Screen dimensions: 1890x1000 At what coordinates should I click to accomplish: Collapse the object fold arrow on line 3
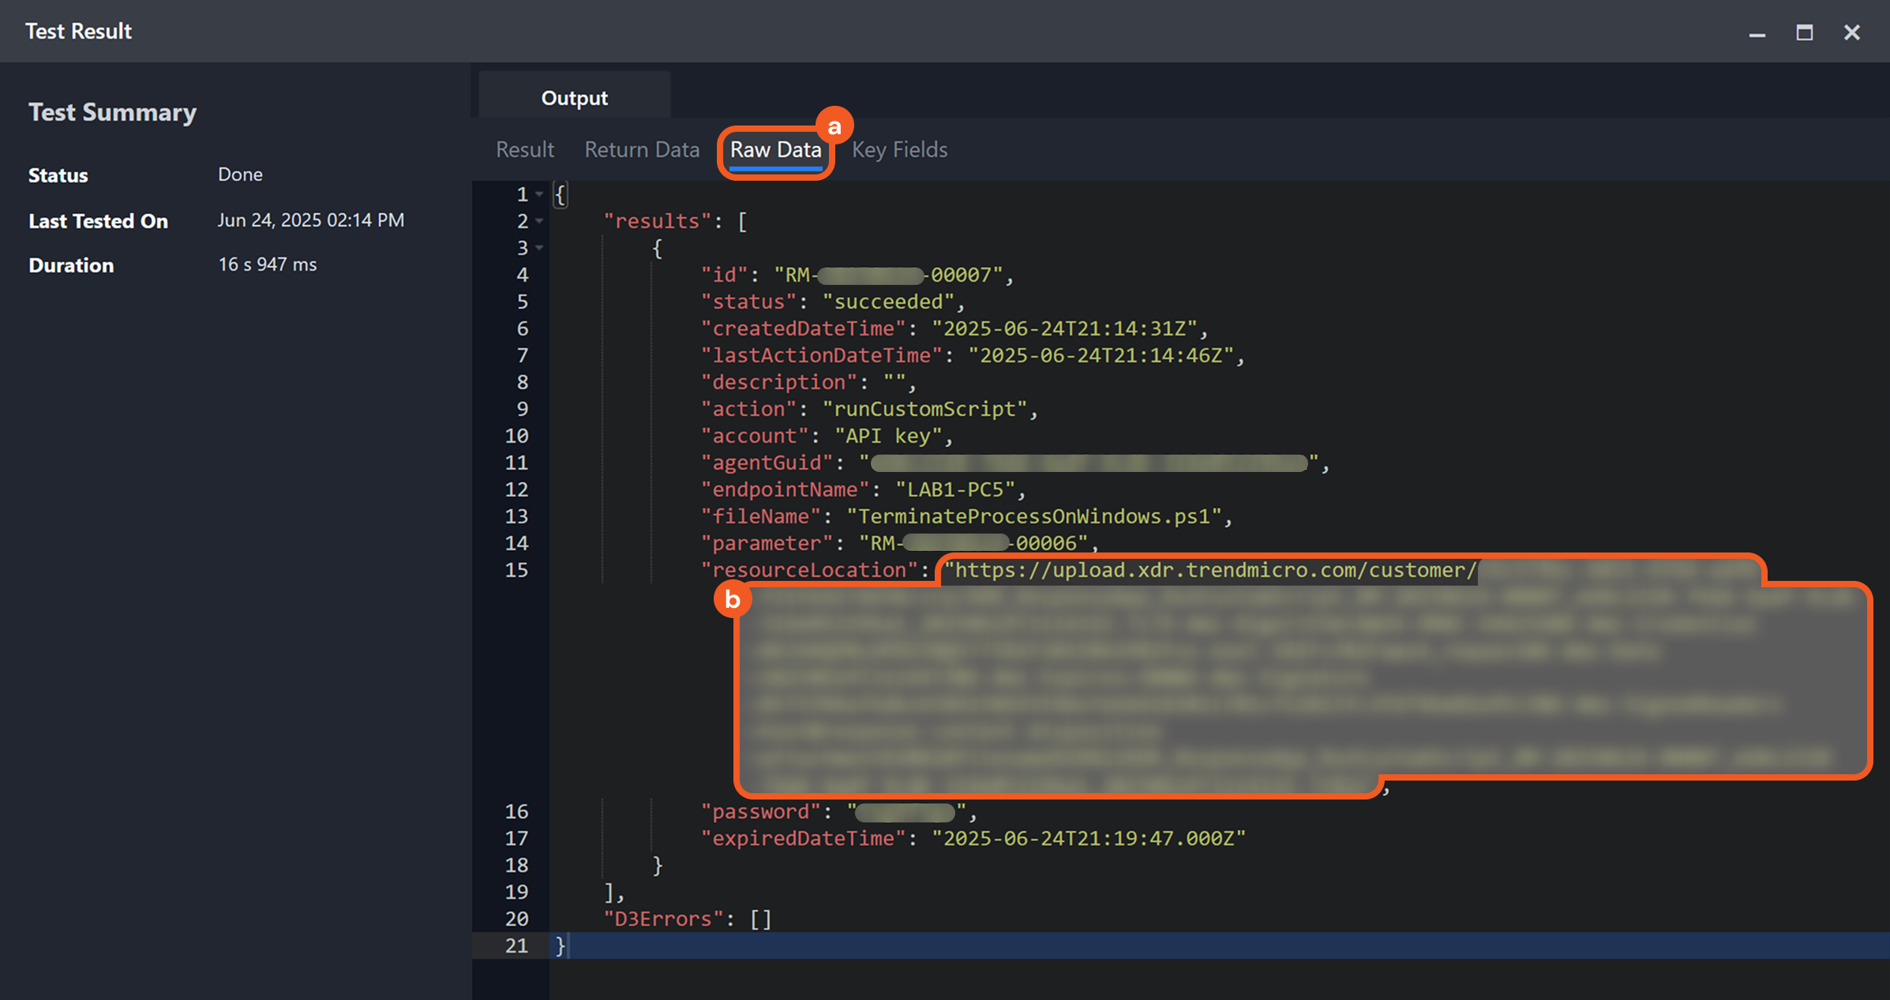tap(539, 248)
